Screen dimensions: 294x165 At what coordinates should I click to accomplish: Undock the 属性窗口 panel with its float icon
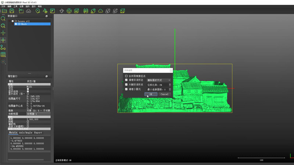(x=47, y=76)
